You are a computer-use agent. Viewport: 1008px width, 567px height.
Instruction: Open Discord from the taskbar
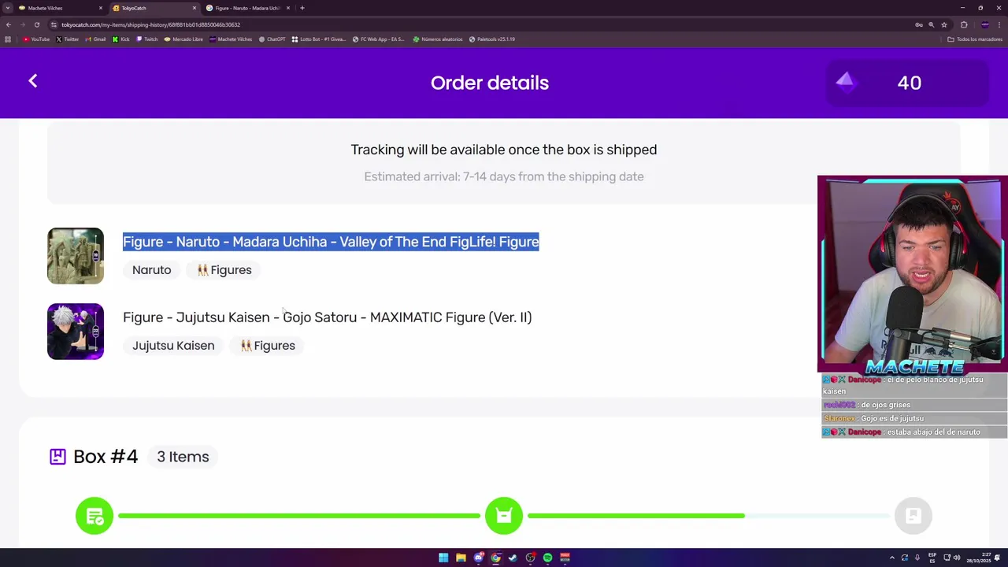[x=478, y=558]
